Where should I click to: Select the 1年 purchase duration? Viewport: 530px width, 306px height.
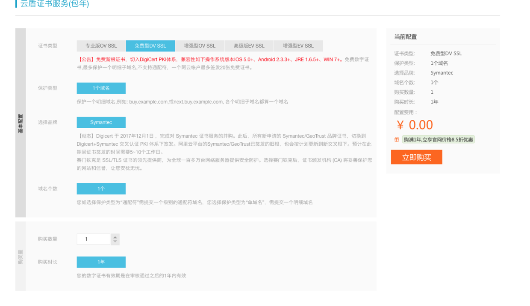pos(101,262)
